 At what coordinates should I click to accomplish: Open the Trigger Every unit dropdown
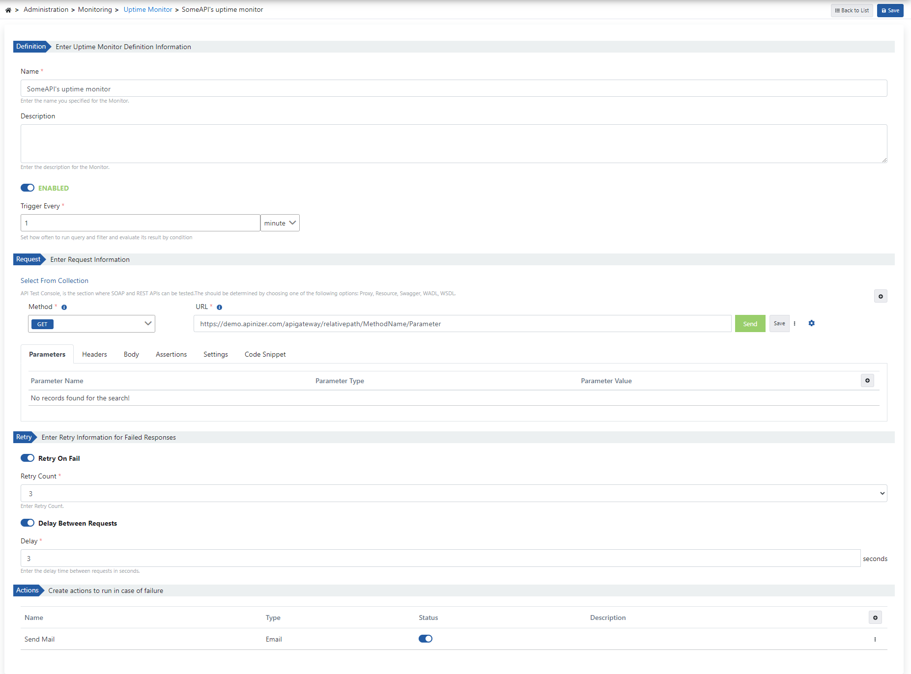pyautogui.click(x=280, y=223)
